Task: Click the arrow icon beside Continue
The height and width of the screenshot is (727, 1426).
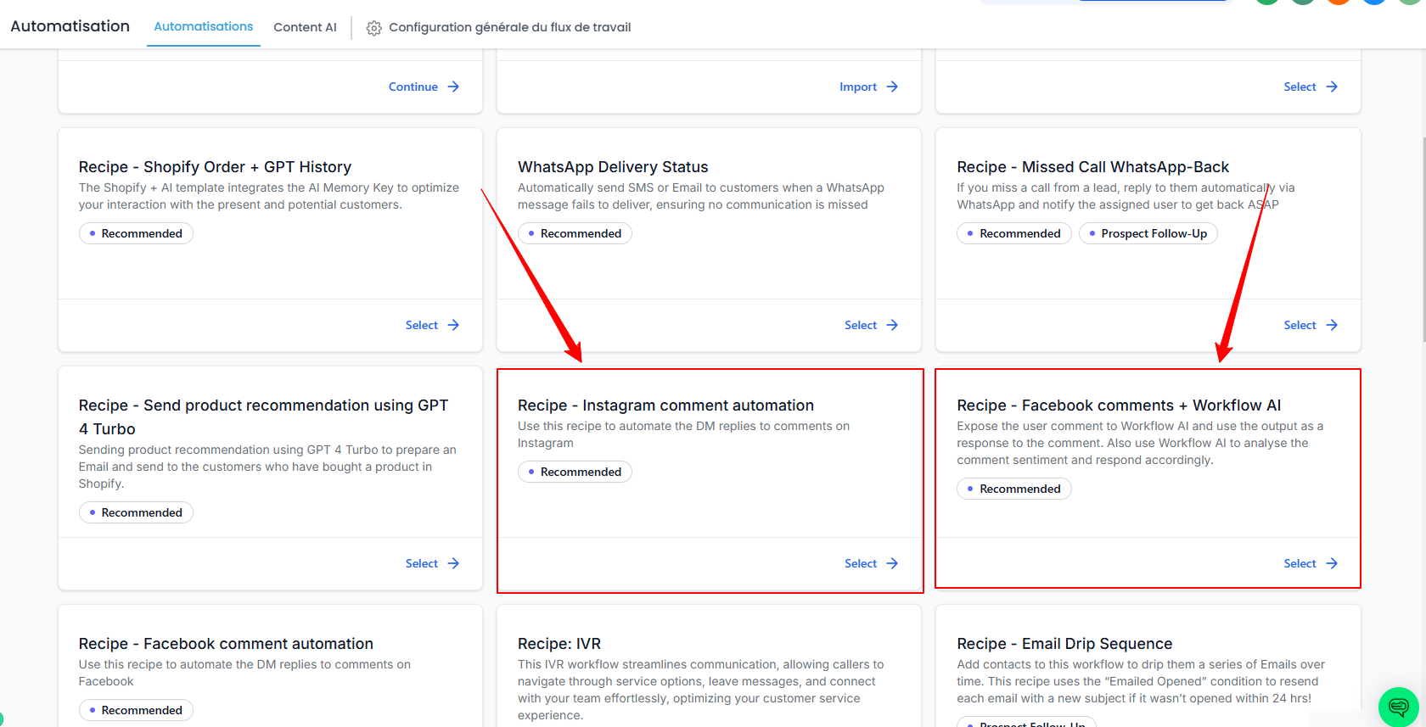Action: 453,87
